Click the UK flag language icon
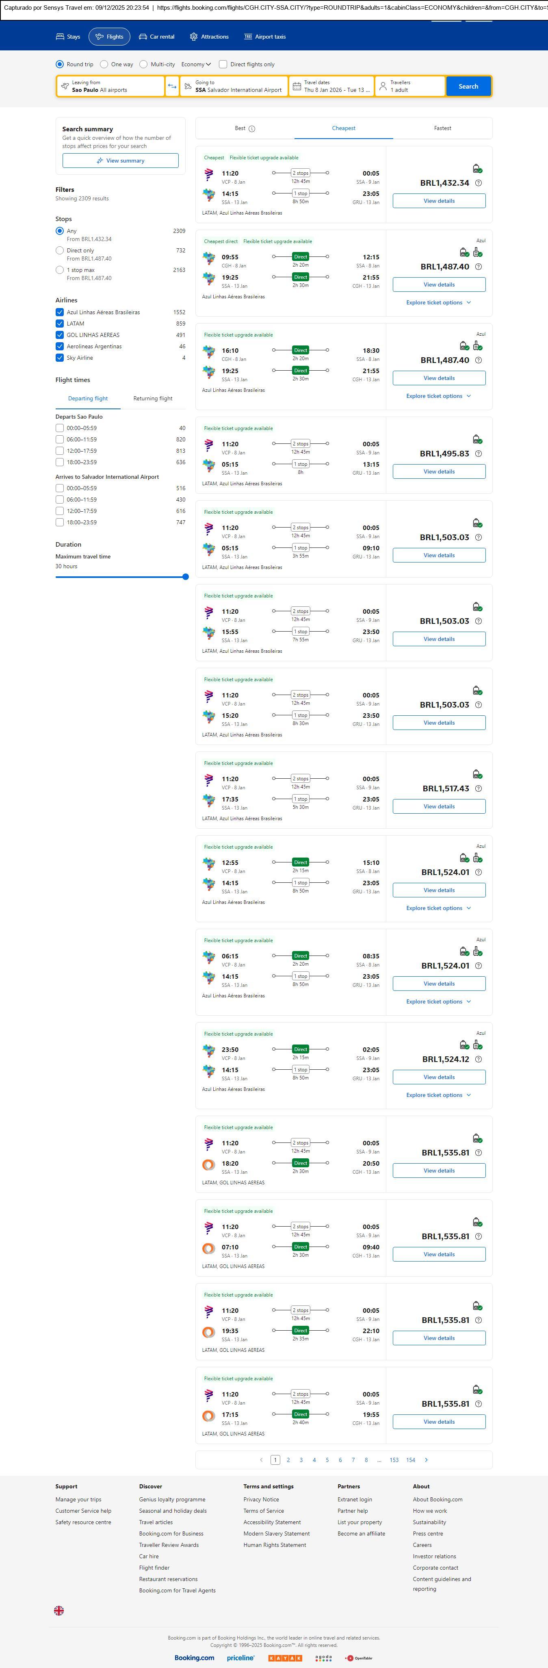 click(x=59, y=1610)
